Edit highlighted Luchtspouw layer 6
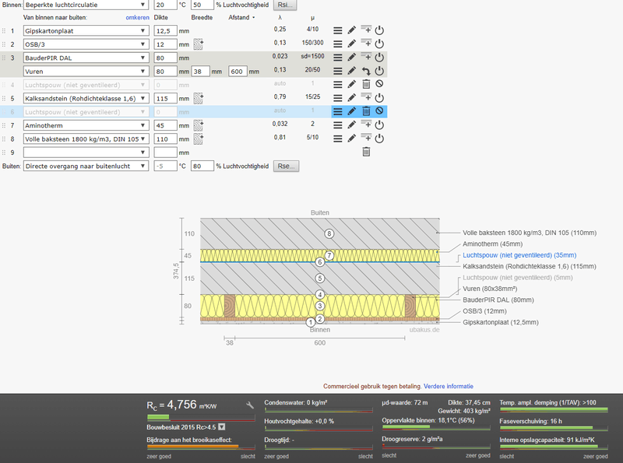 tap(352, 111)
